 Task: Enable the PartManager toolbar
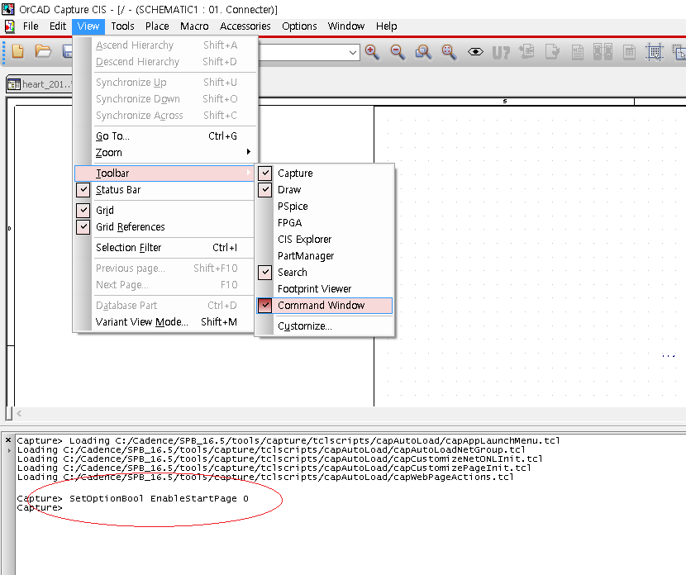coord(324,256)
